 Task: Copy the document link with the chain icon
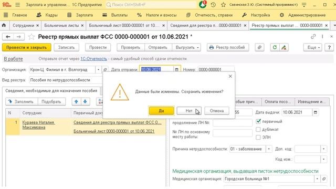[313, 37]
